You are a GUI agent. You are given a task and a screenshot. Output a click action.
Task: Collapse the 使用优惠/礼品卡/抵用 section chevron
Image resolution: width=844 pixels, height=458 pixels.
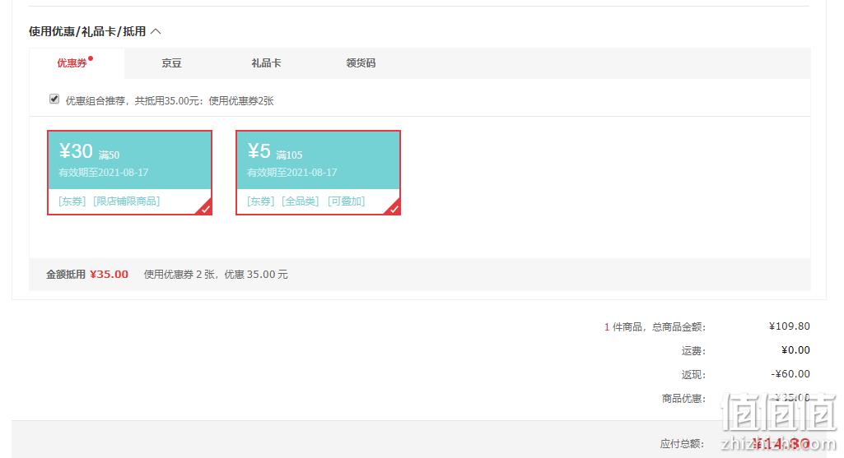pos(156,32)
